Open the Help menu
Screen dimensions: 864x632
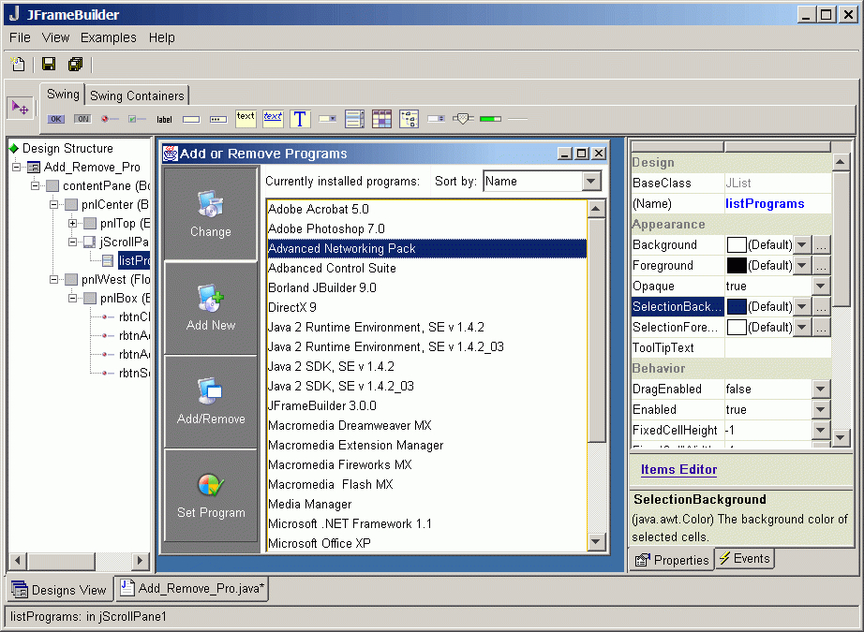point(161,37)
